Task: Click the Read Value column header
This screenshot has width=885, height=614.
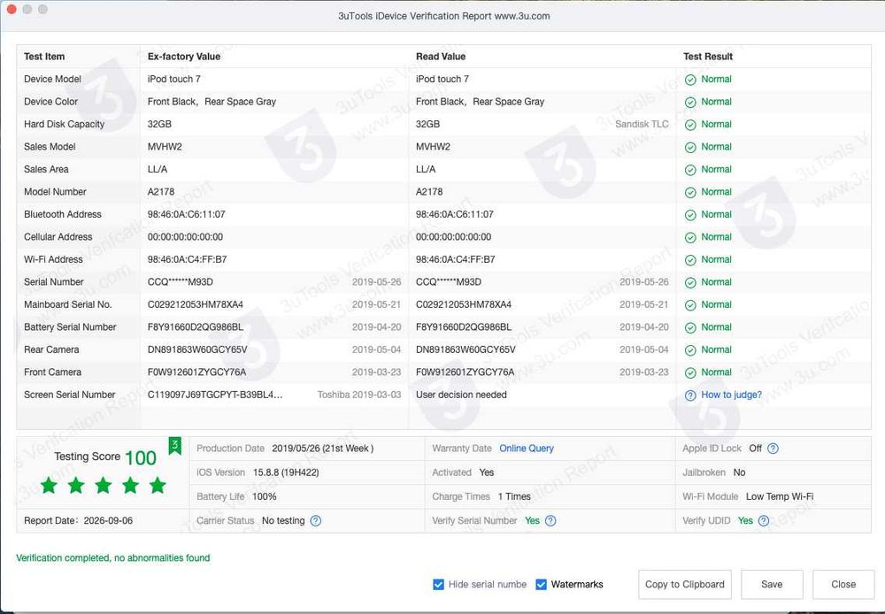Action: pos(441,57)
